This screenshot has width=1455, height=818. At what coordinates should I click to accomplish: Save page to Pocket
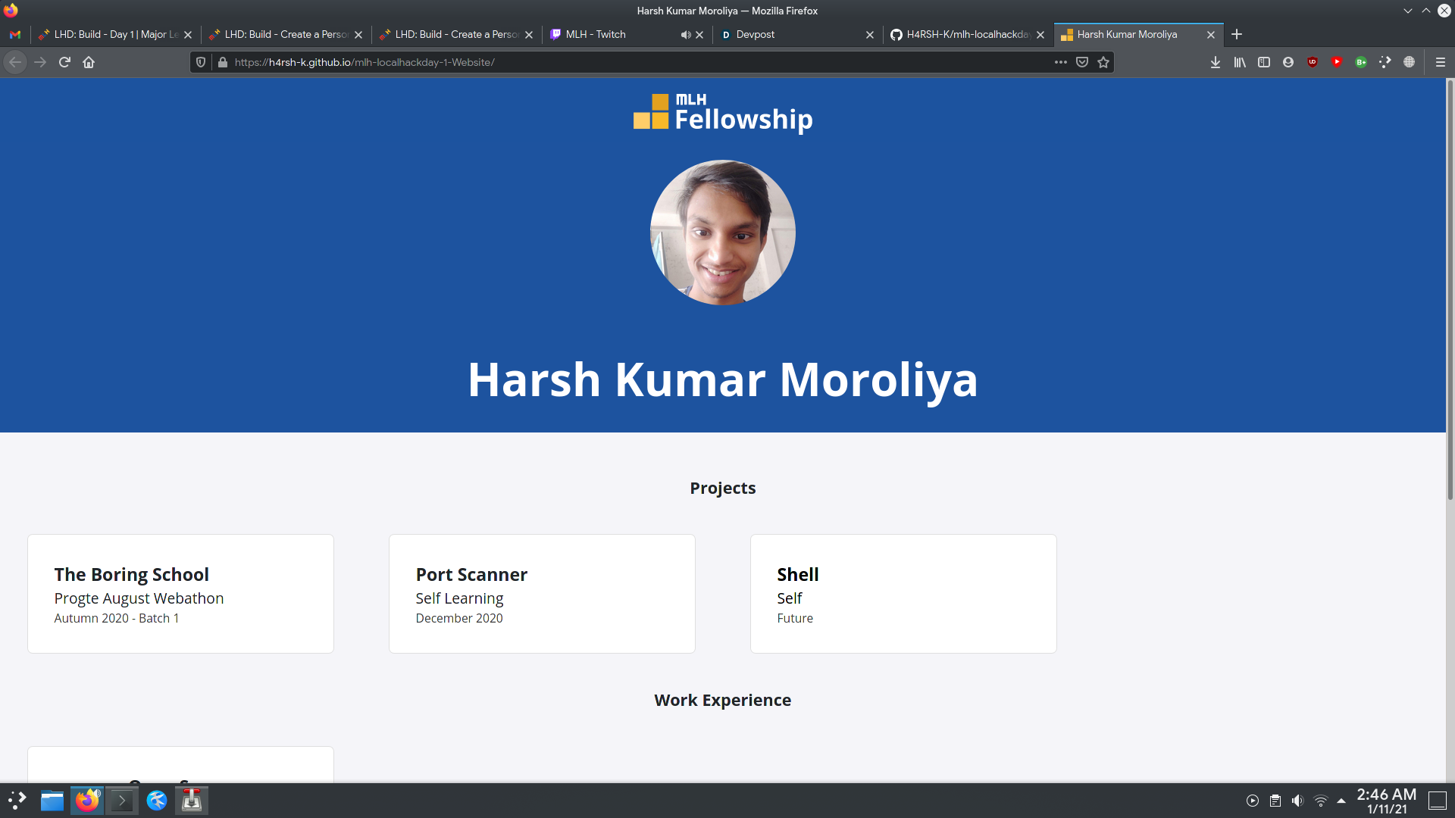tap(1082, 62)
